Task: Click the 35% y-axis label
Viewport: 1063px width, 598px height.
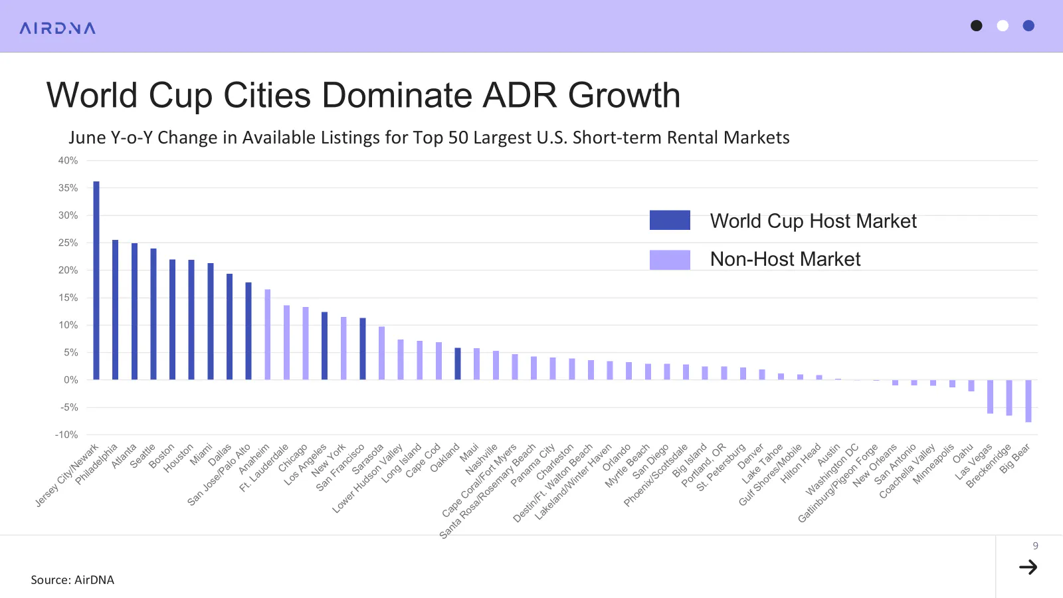Action: (68, 188)
